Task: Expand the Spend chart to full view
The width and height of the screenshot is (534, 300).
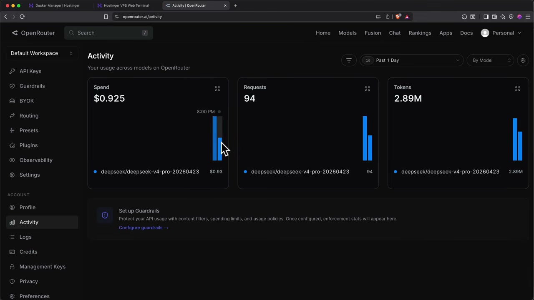Action: [x=217, y=89]
